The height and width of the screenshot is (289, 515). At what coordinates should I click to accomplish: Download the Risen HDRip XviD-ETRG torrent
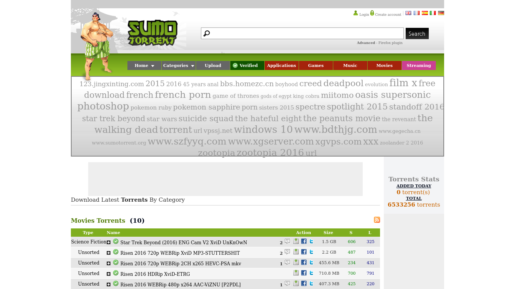296,273
